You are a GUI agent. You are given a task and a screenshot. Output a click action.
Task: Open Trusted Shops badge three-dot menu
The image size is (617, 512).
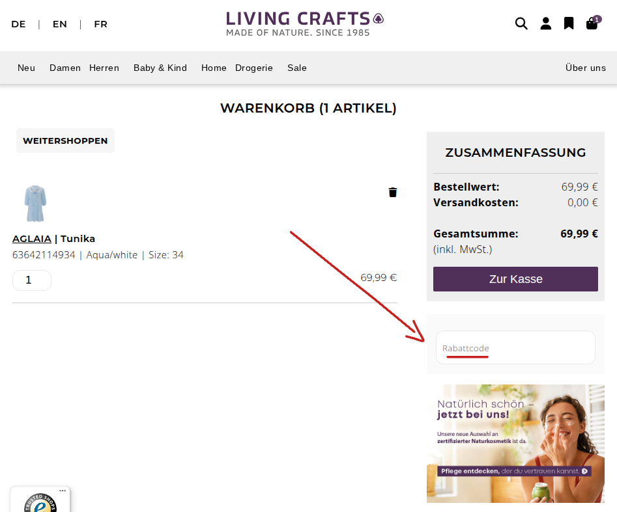(63, 491)
